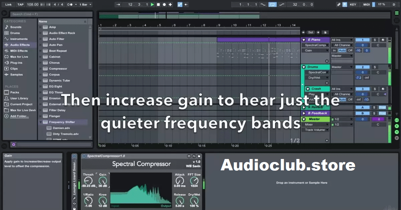Open Current Project place
The width and height of the screenshot is (401, 210).
pyautogui.click(x=21, y=104)
